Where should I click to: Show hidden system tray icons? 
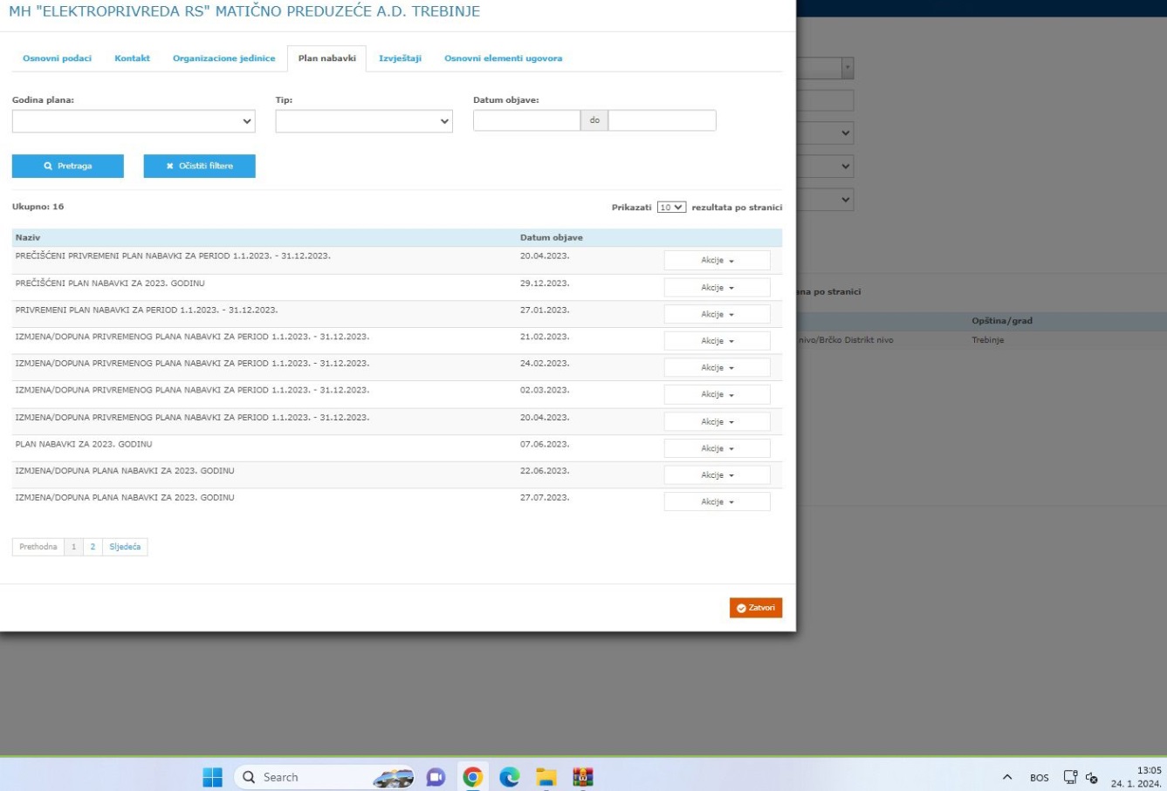tap(1007, 777)
